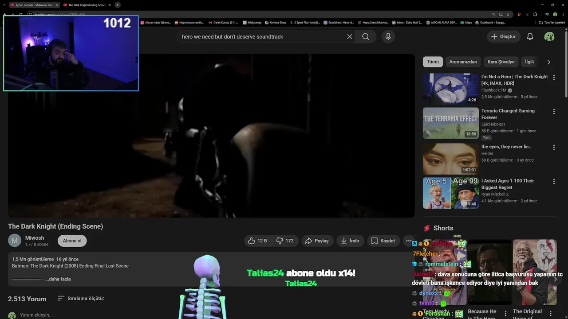The height and width of the screenshot is (319, 568).
Task: Open the Miwosh channel name link
Action: click(35, 238)
